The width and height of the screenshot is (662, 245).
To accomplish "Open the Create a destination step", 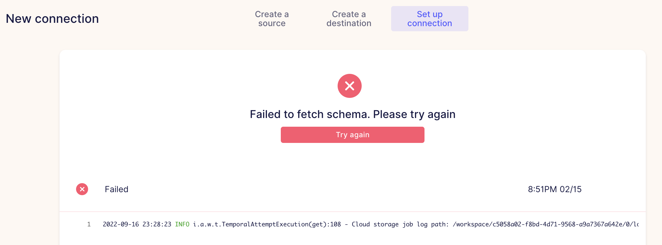I will point(348,19).
